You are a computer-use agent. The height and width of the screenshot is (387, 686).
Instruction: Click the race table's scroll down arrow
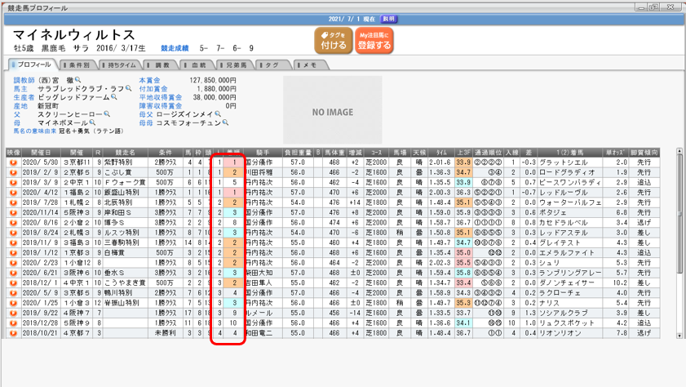tap(680, 335)
